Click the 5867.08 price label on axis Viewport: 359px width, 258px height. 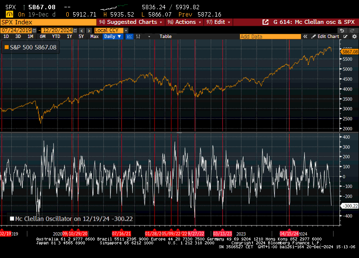[x=350, y=52]
